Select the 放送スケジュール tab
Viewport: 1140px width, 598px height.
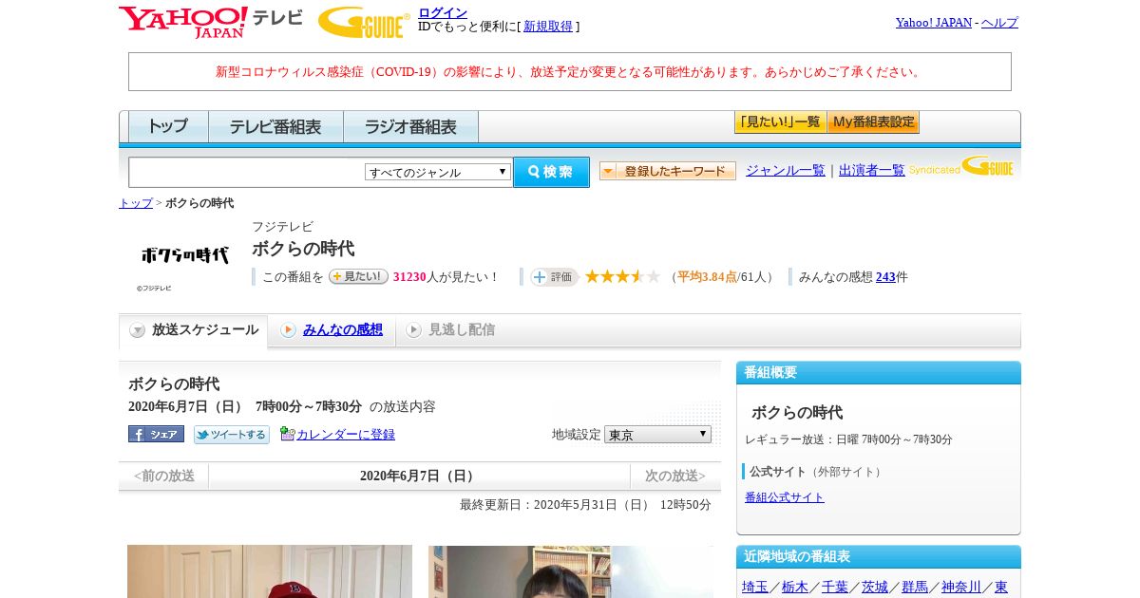[194, 330]
